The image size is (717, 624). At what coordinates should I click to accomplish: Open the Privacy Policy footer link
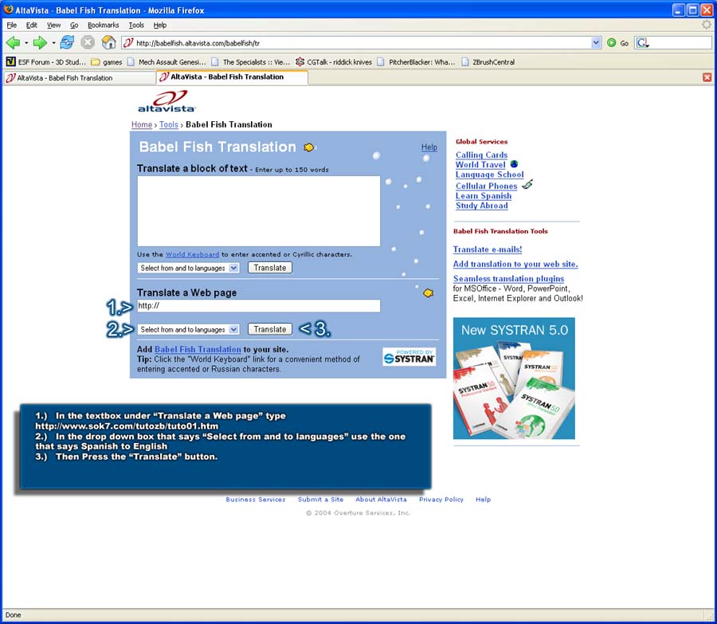(441, 500)
